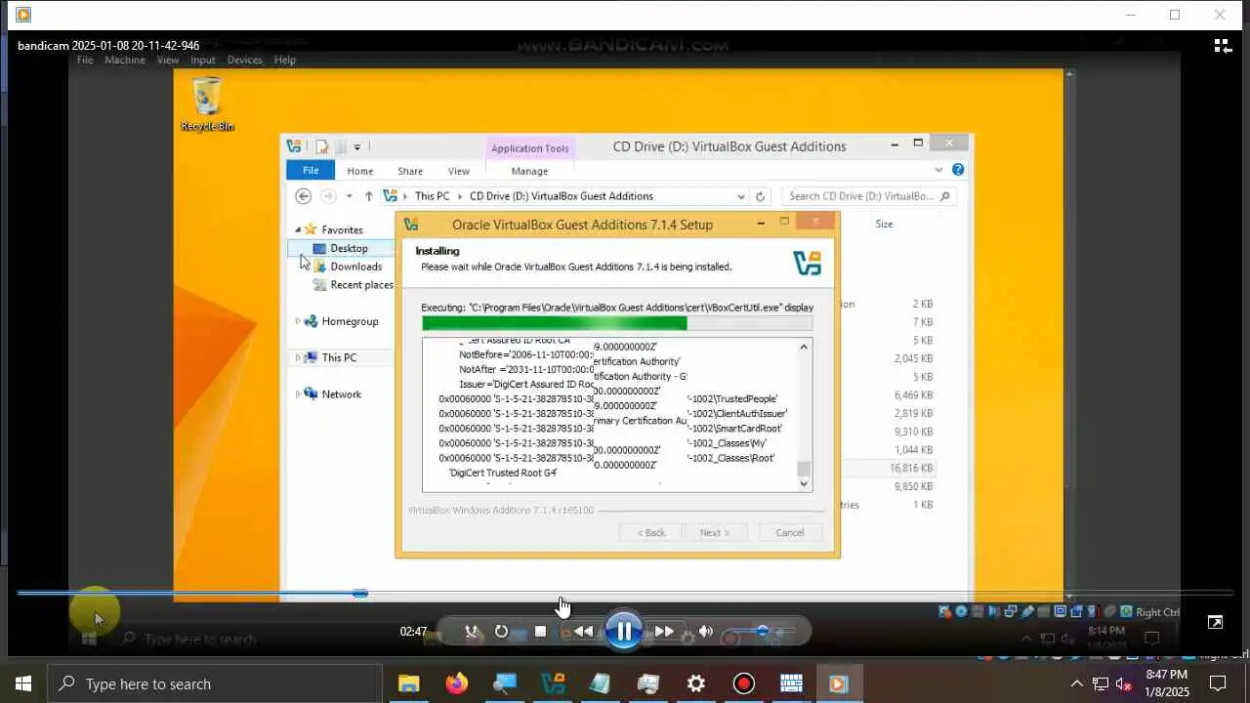The height and width of the screenshot is (703, 1250).
Task: Click the This PC breadcrumb in address bar
Action: (432, 196)
